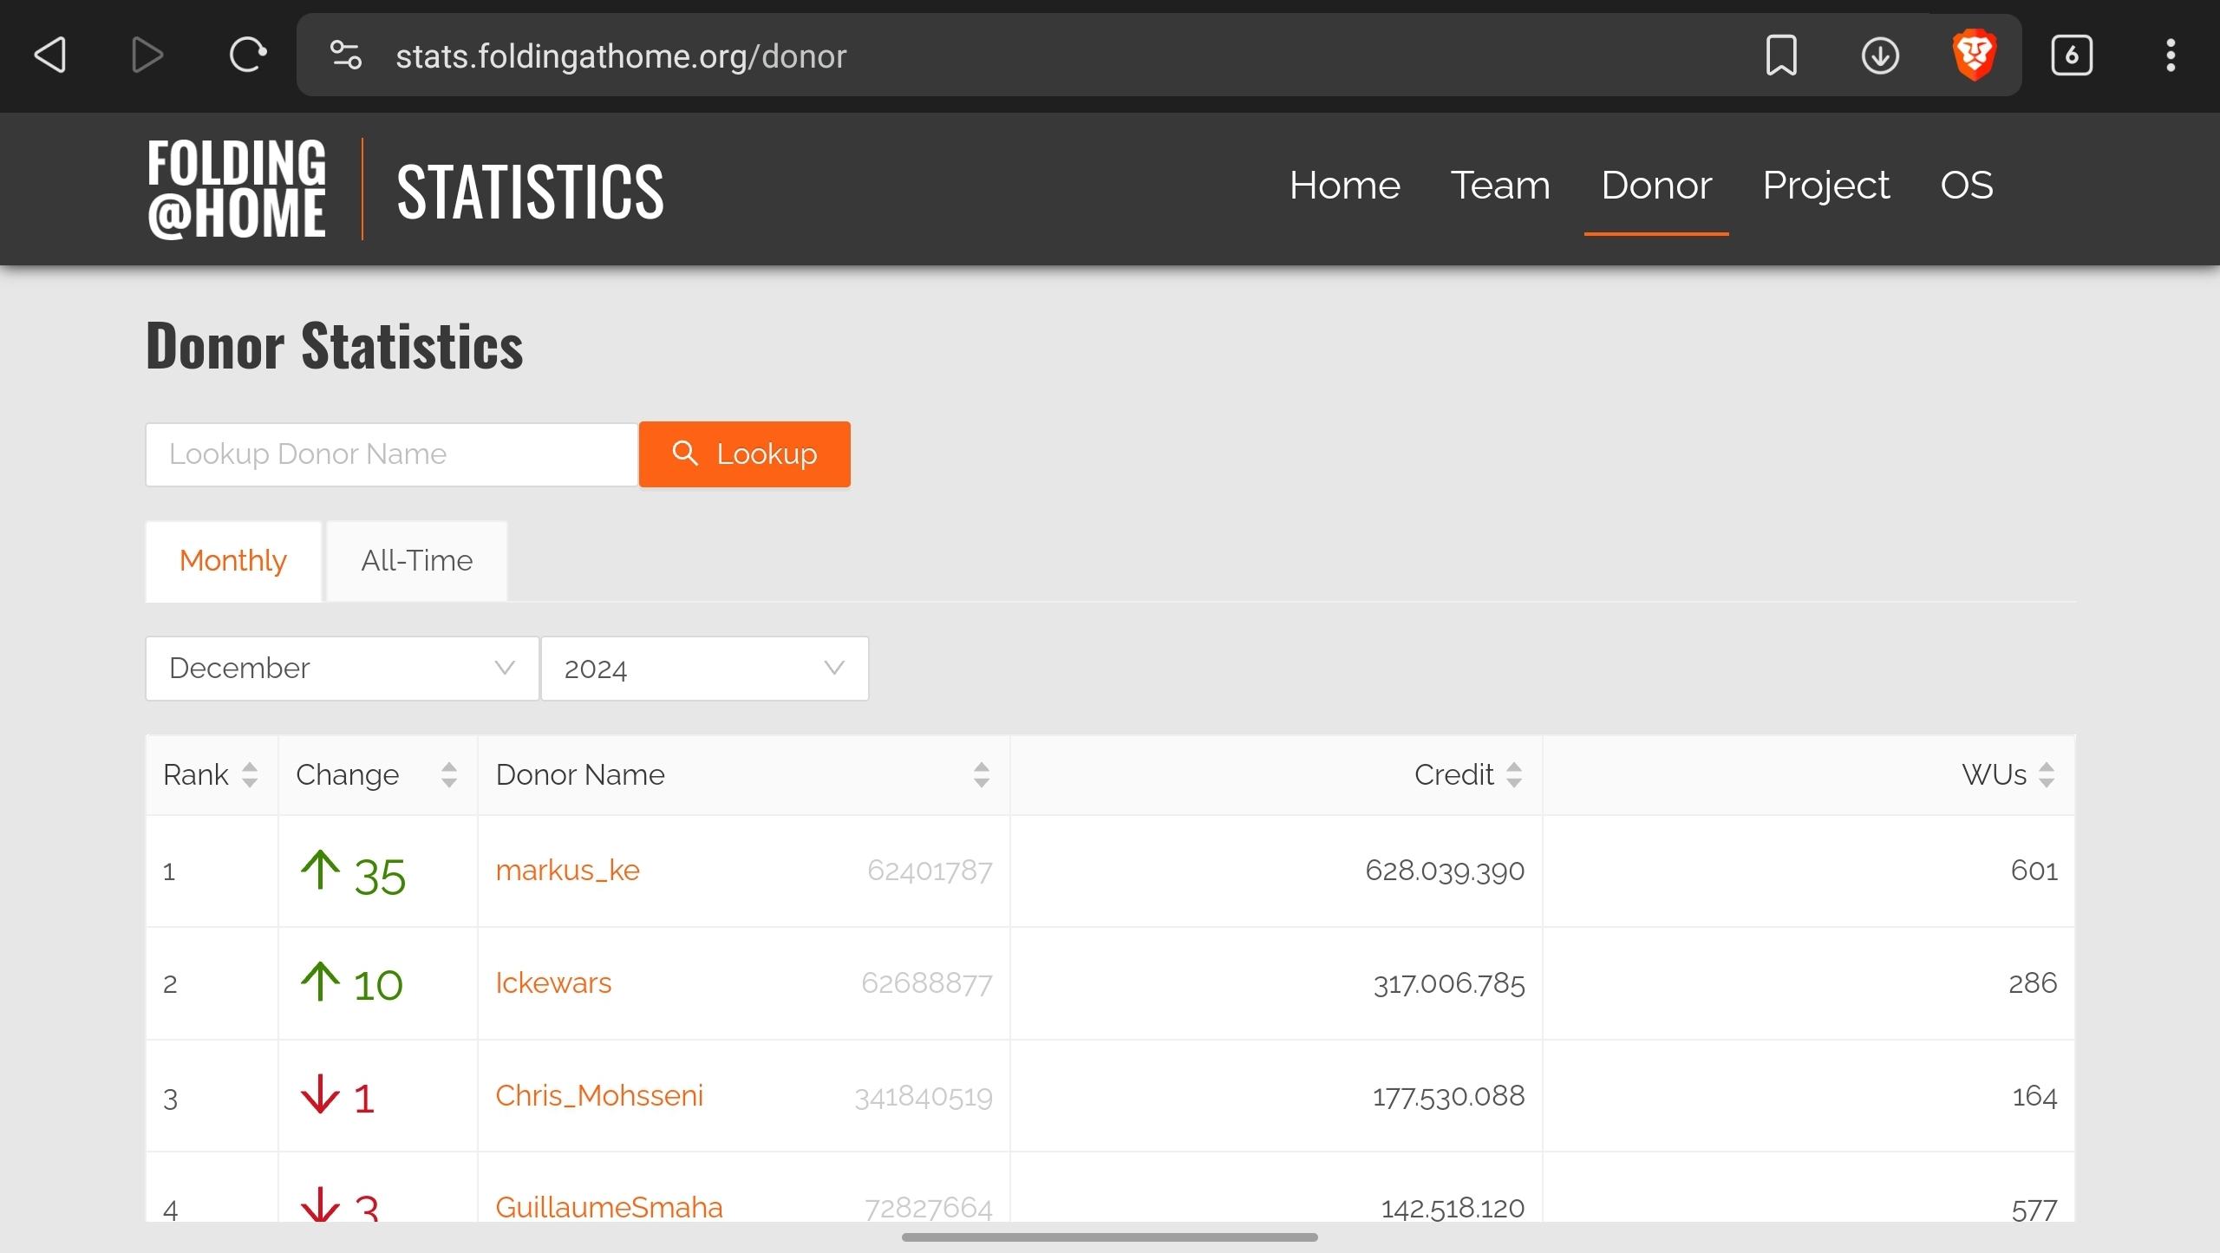Open the December month dropdown
Image resolution: width=2220 pixels, height=1253 pixels.
(x=342, y=669)
